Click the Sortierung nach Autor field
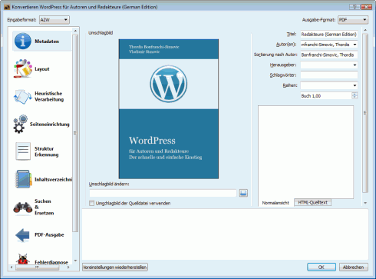 [x=329, y=55]
